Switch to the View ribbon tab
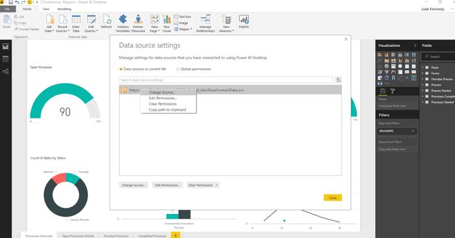 pyautogui.click(x=46, y=9)
